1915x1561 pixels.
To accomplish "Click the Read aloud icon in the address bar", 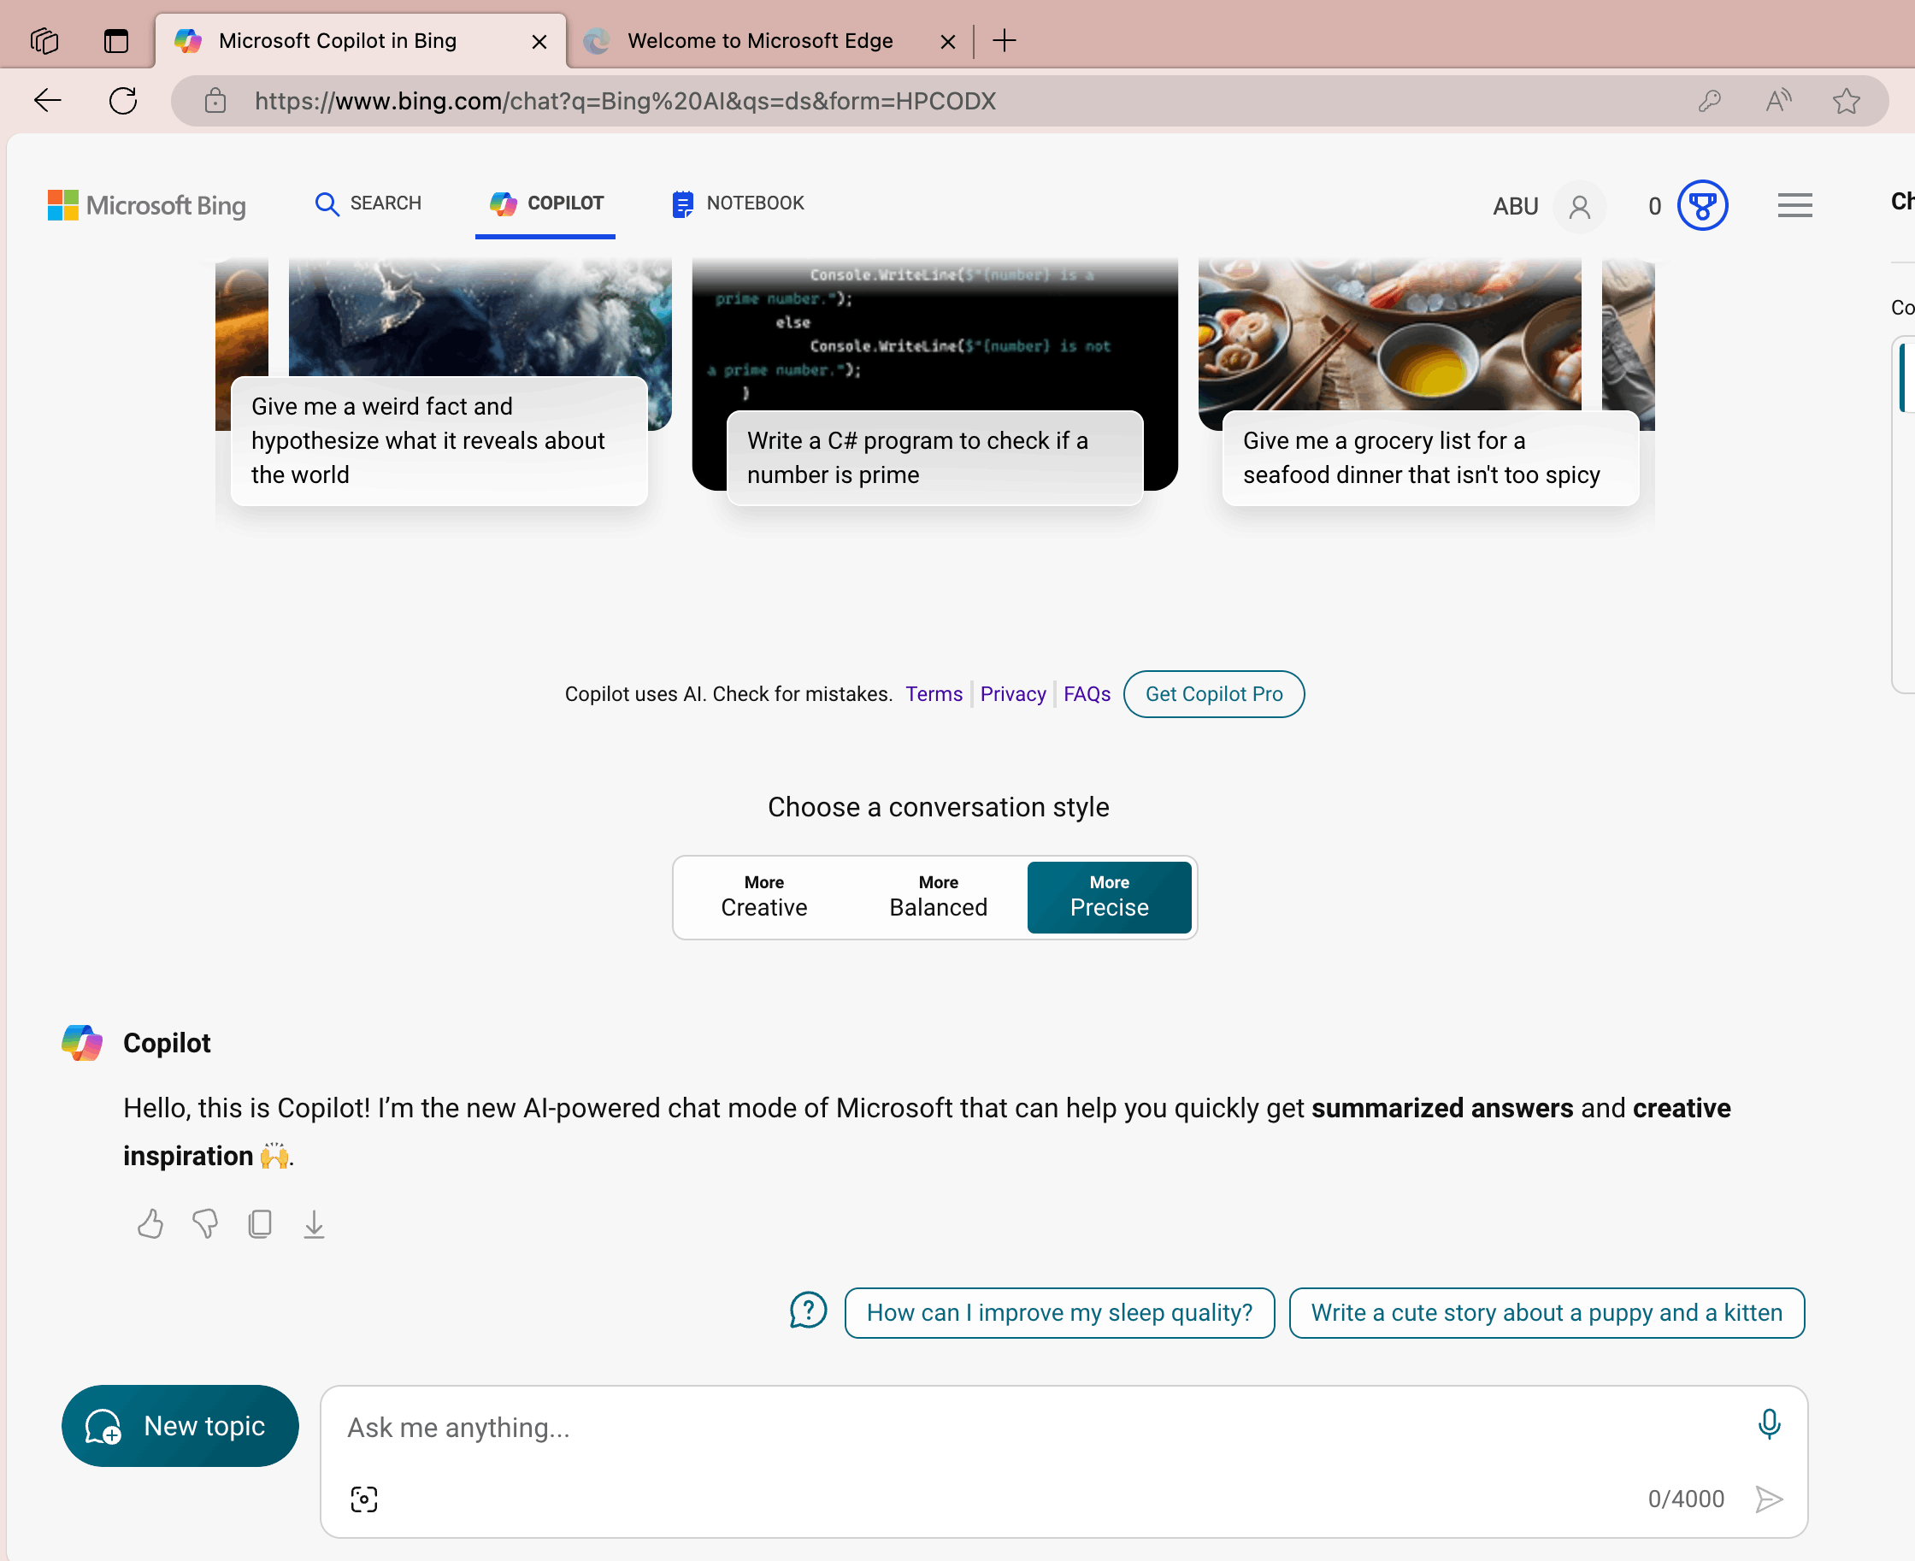I will tap(1777, 101).
